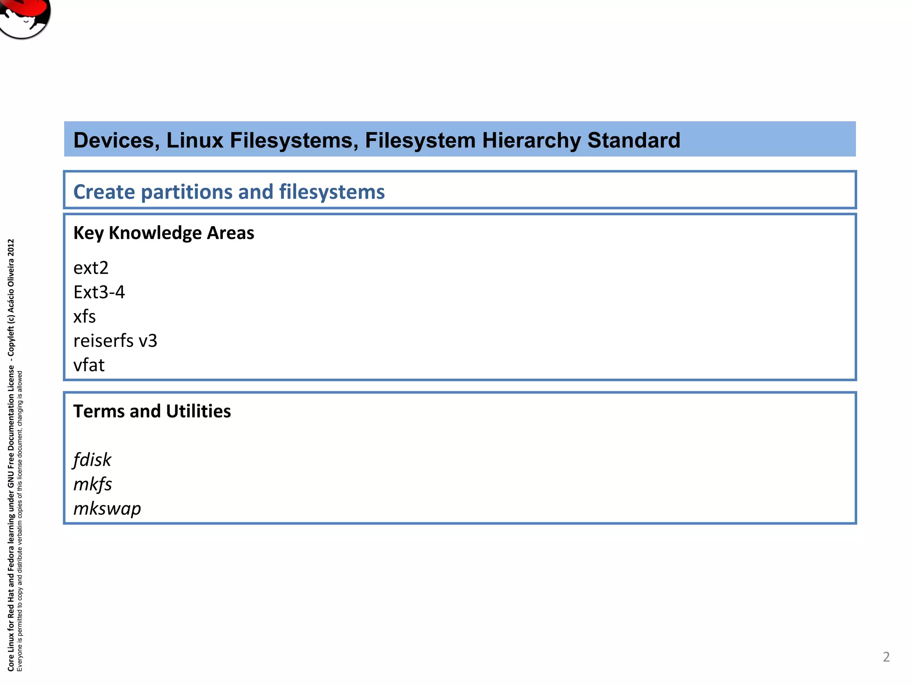Screen dimensions: 913x685
Task: Select the xfs filesystem entry
Action: 84,317
